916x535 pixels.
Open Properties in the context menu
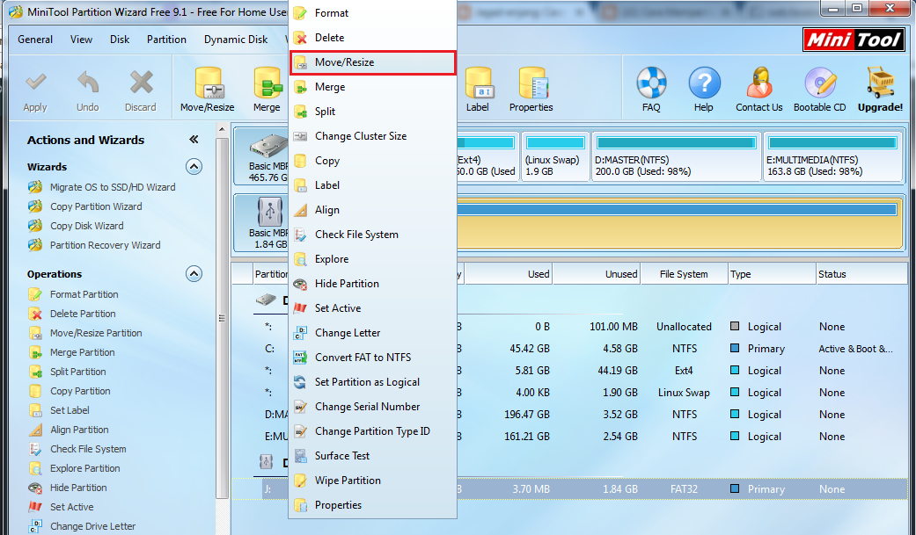373,504
